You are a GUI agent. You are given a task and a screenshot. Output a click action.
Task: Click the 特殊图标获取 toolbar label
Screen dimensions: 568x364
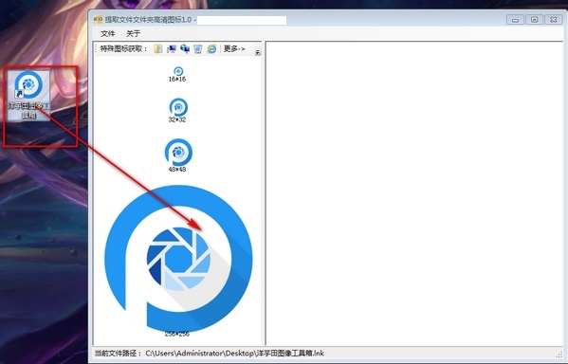[x=124, y=49]
